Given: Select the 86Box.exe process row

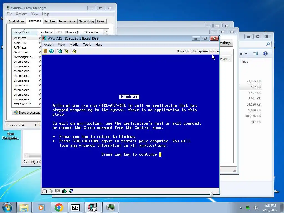Looking at the screenshot, I should click(x=26, y=52).
